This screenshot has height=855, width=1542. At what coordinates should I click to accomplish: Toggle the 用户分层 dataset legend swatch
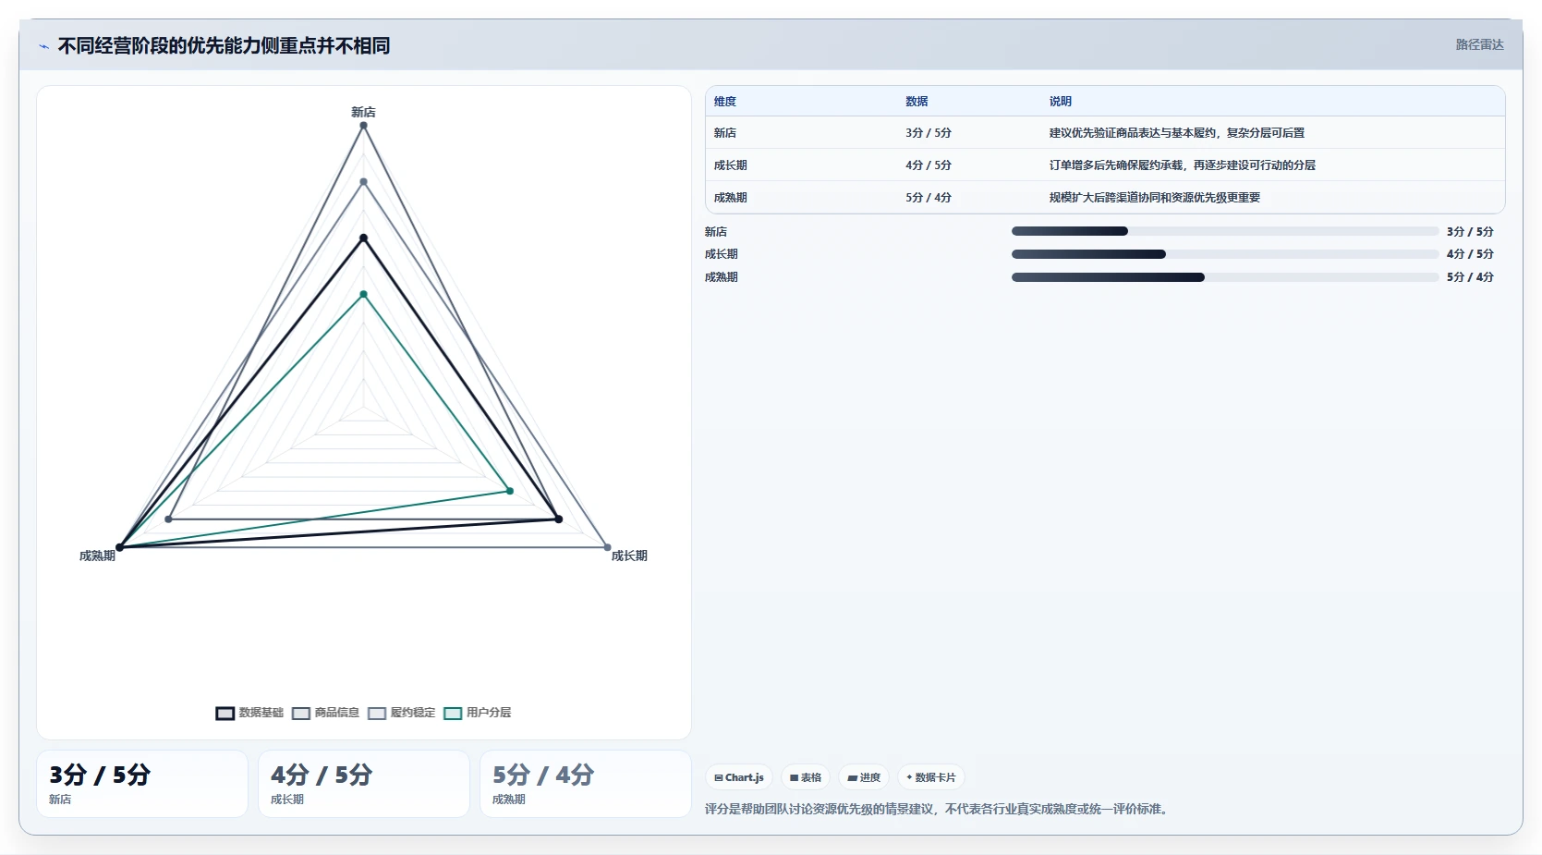pos(453,713)
